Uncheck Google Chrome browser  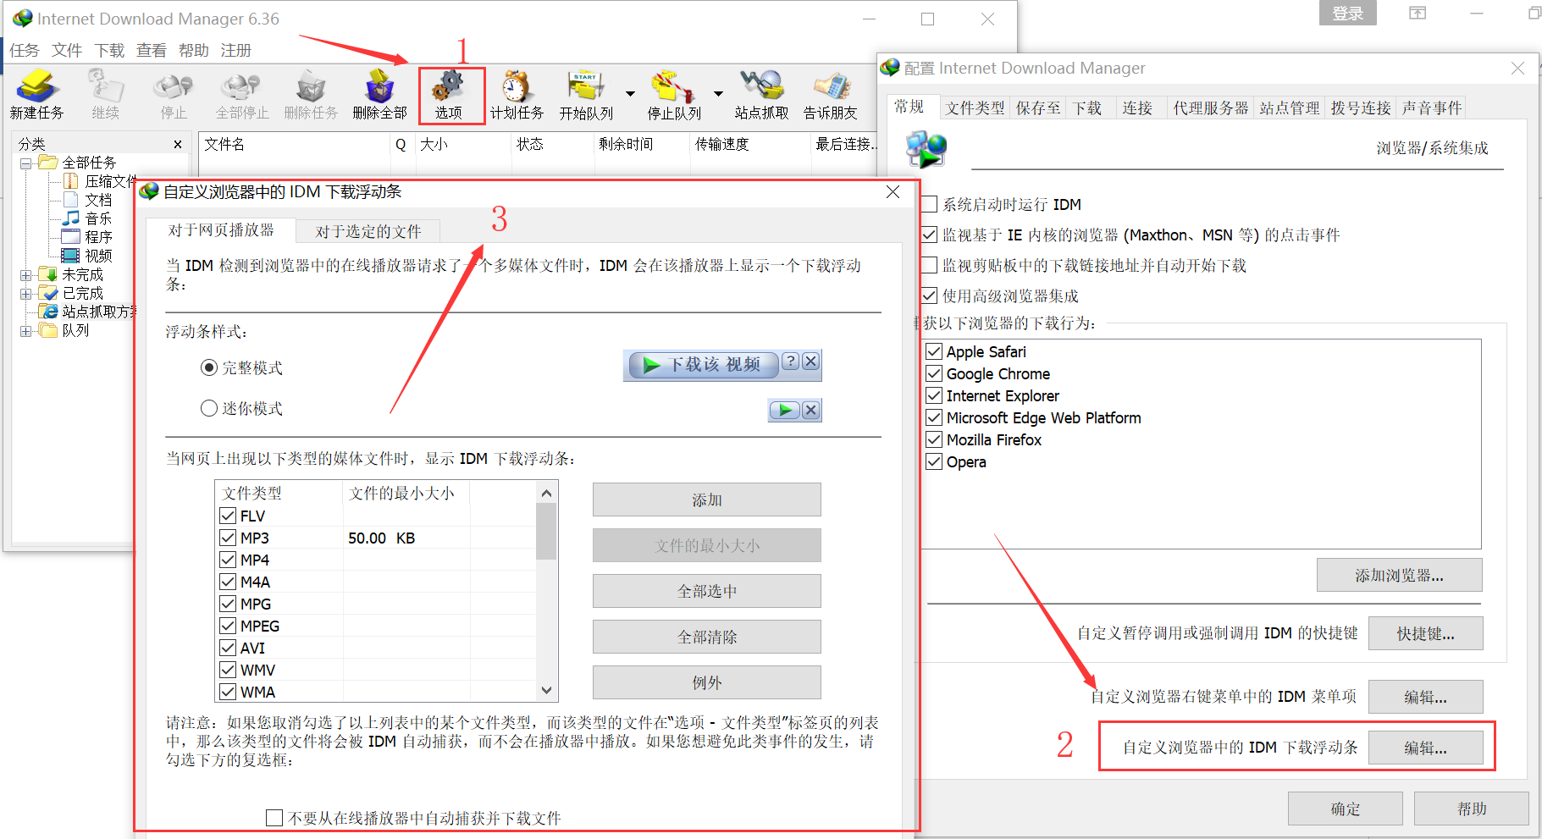[x=934, y=373]
